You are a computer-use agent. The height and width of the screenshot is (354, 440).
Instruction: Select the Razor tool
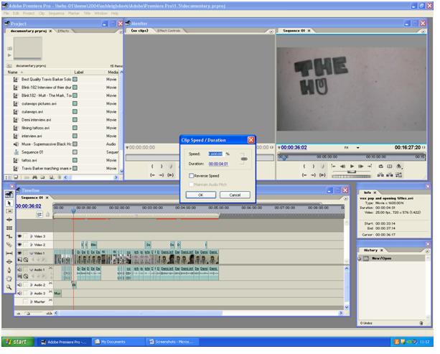tap(9, 245)
